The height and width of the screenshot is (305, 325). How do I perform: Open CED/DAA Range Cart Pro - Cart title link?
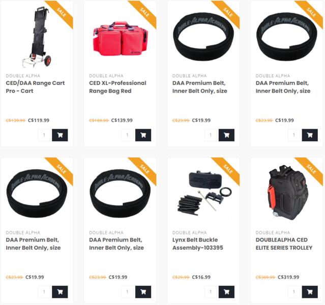(35, 87)
